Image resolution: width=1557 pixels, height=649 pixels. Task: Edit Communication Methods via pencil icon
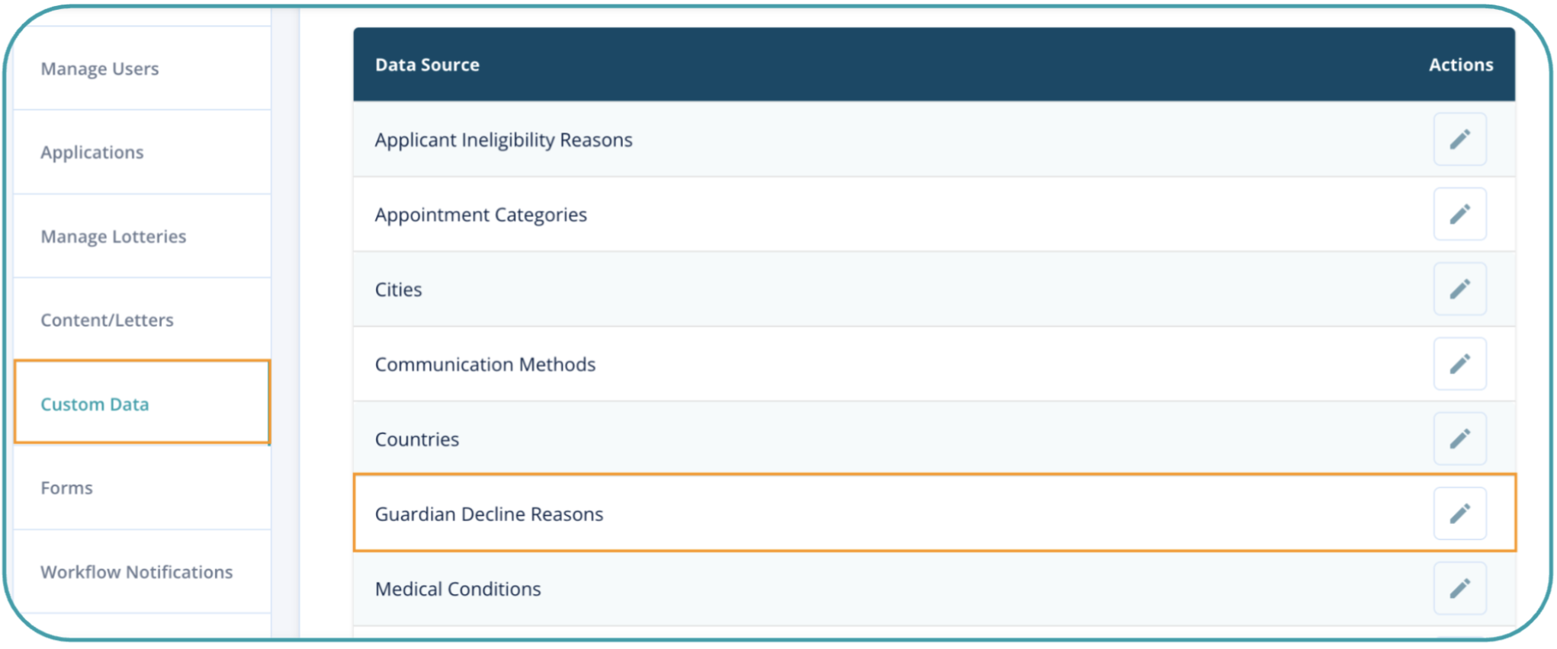pyautogui.click(x=1459, y=363)
